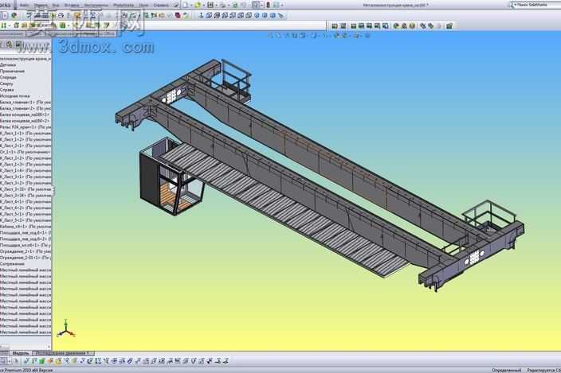The image size is (561, 373).
Task: Open the Вид menu
Action: pyautogui.click(x=56, y=6)
